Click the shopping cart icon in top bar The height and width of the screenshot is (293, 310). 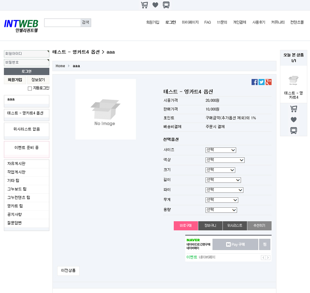144,5
